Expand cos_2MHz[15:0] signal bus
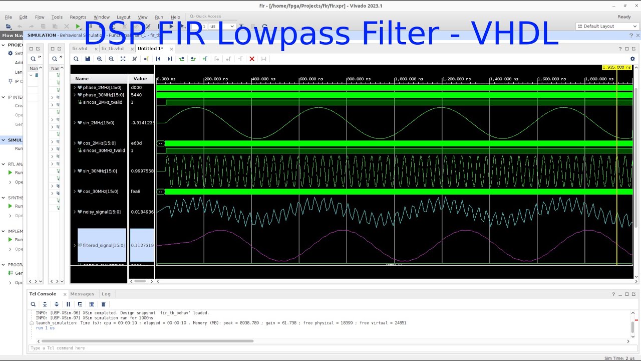This screenshot has height=361, width=641. tap(75, 143)
